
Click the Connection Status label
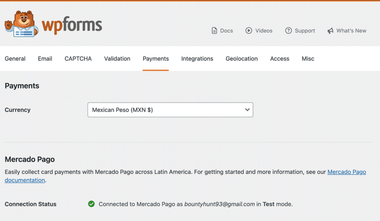[x=30, y=204]
